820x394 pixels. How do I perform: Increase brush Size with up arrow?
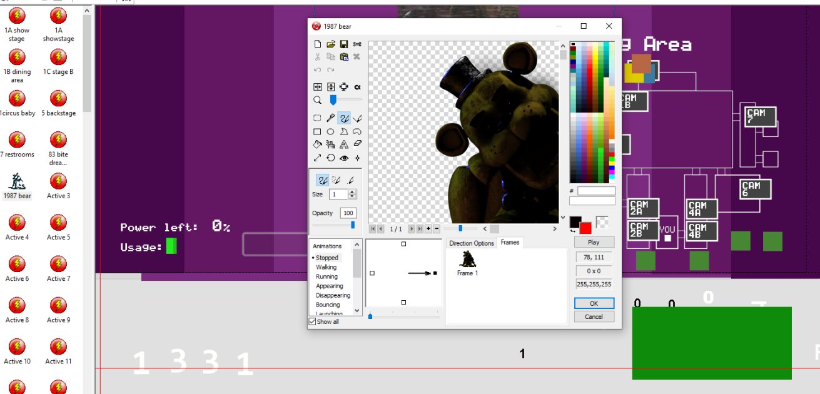[352, 192]
